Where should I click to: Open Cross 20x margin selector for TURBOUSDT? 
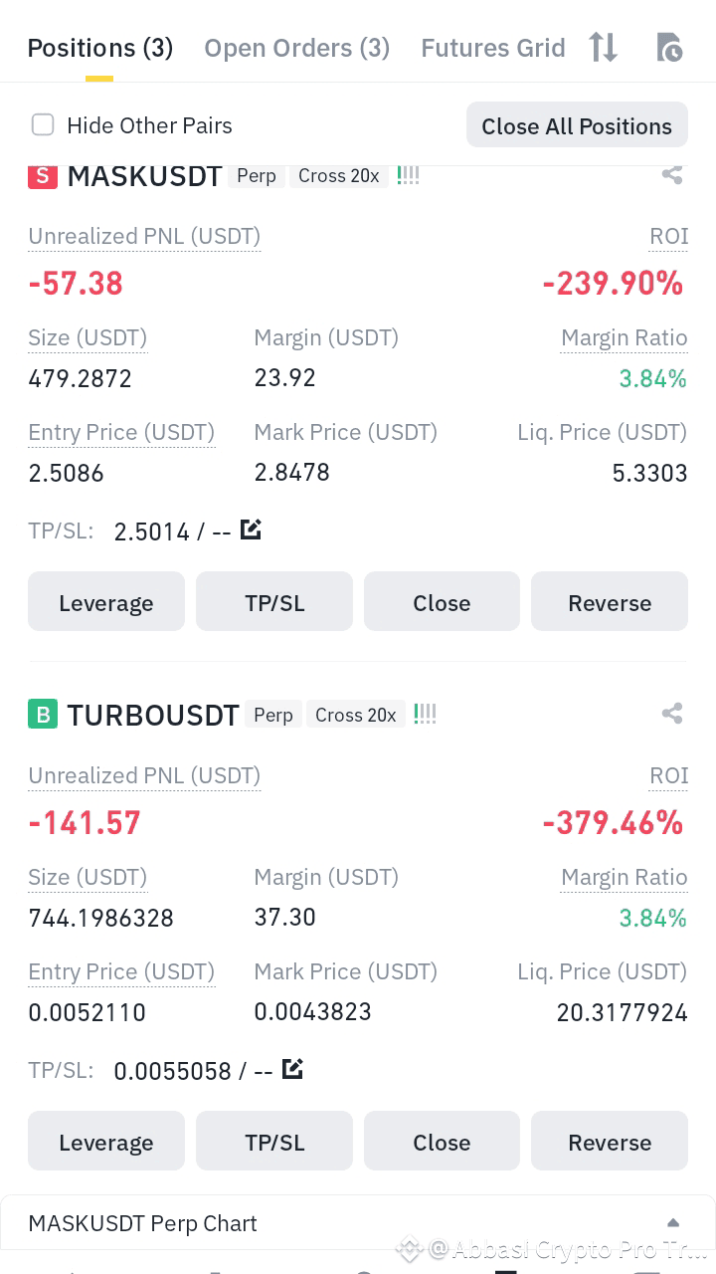pos(356,715)
